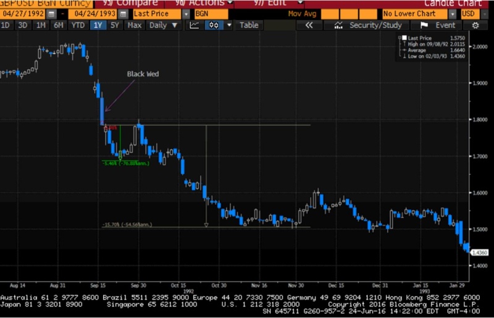Select YTD time range
Screen dimensions: 494x318
(x=78, y=25)
